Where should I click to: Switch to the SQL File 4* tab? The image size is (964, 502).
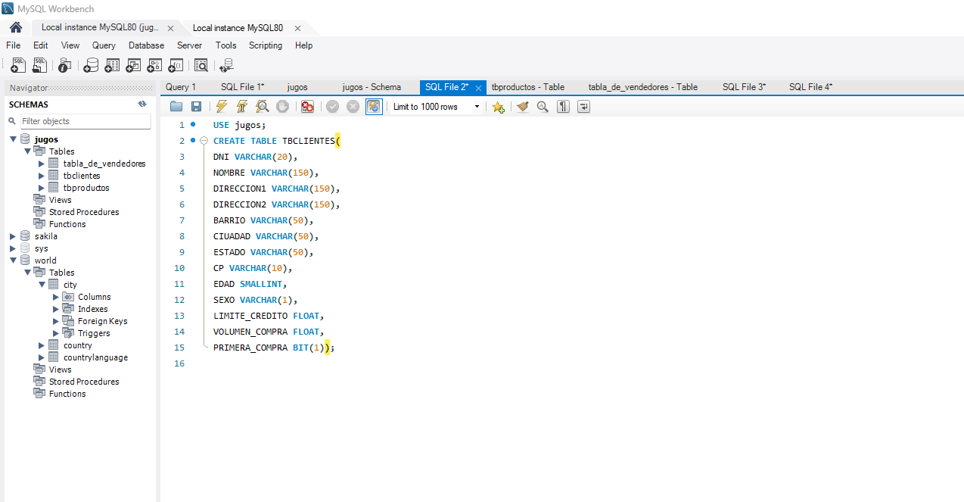pos(810,87)
